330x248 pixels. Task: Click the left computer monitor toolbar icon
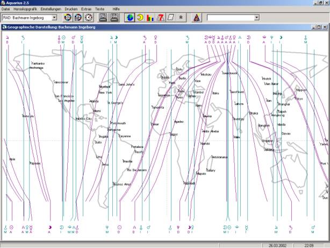click(x=102, y=18)
